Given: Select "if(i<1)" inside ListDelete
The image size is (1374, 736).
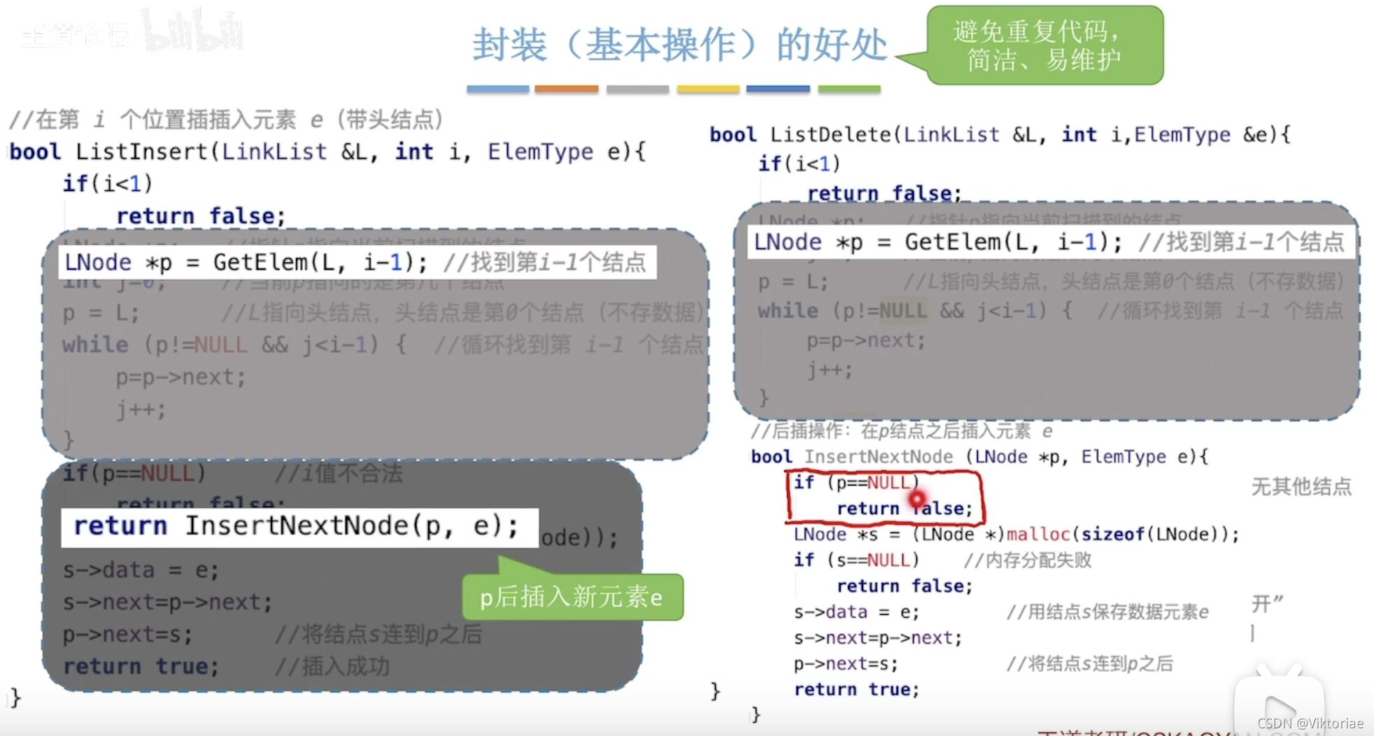Looking at the screenshot, I should (x=799, y=164).
